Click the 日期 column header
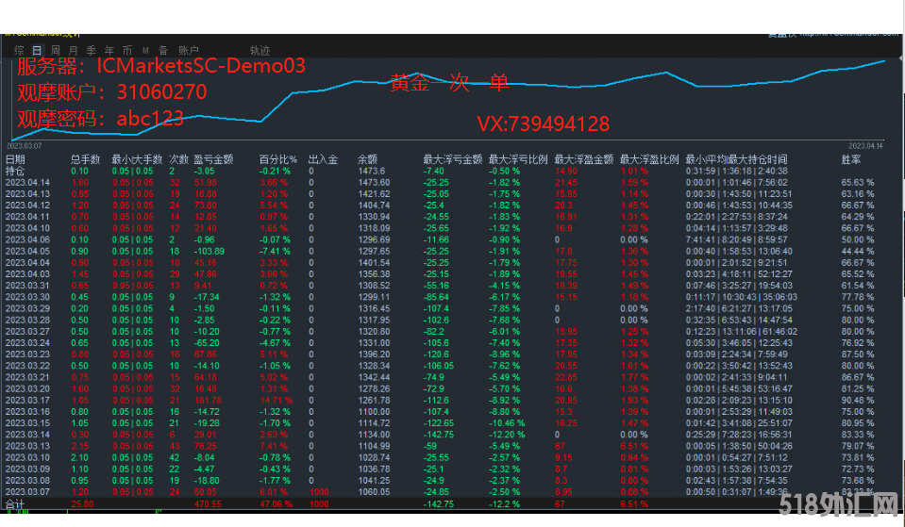 (x=15, y=159)
